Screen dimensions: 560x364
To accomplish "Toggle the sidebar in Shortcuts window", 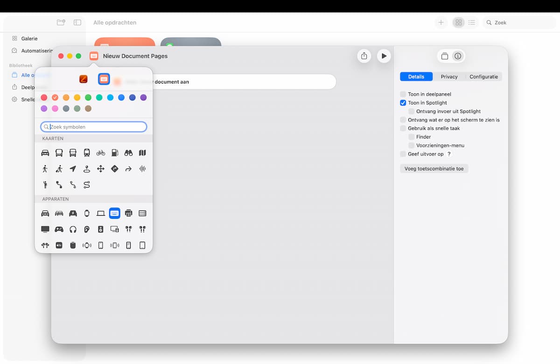I will pyautogui.click(x=77, y=22).
